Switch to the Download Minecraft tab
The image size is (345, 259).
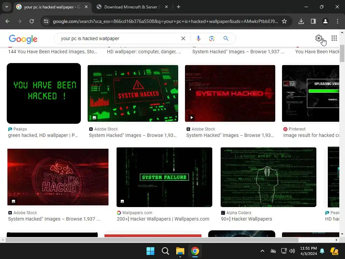[x=132, y=7]
